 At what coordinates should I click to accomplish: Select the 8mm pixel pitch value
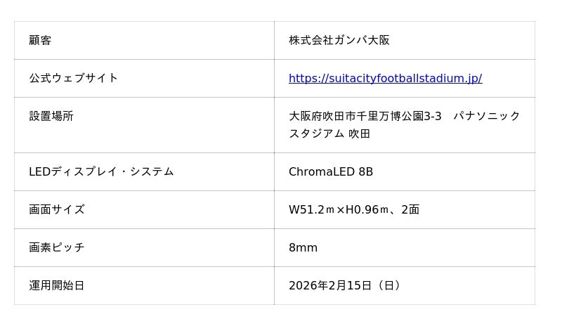tap(303, 247)
